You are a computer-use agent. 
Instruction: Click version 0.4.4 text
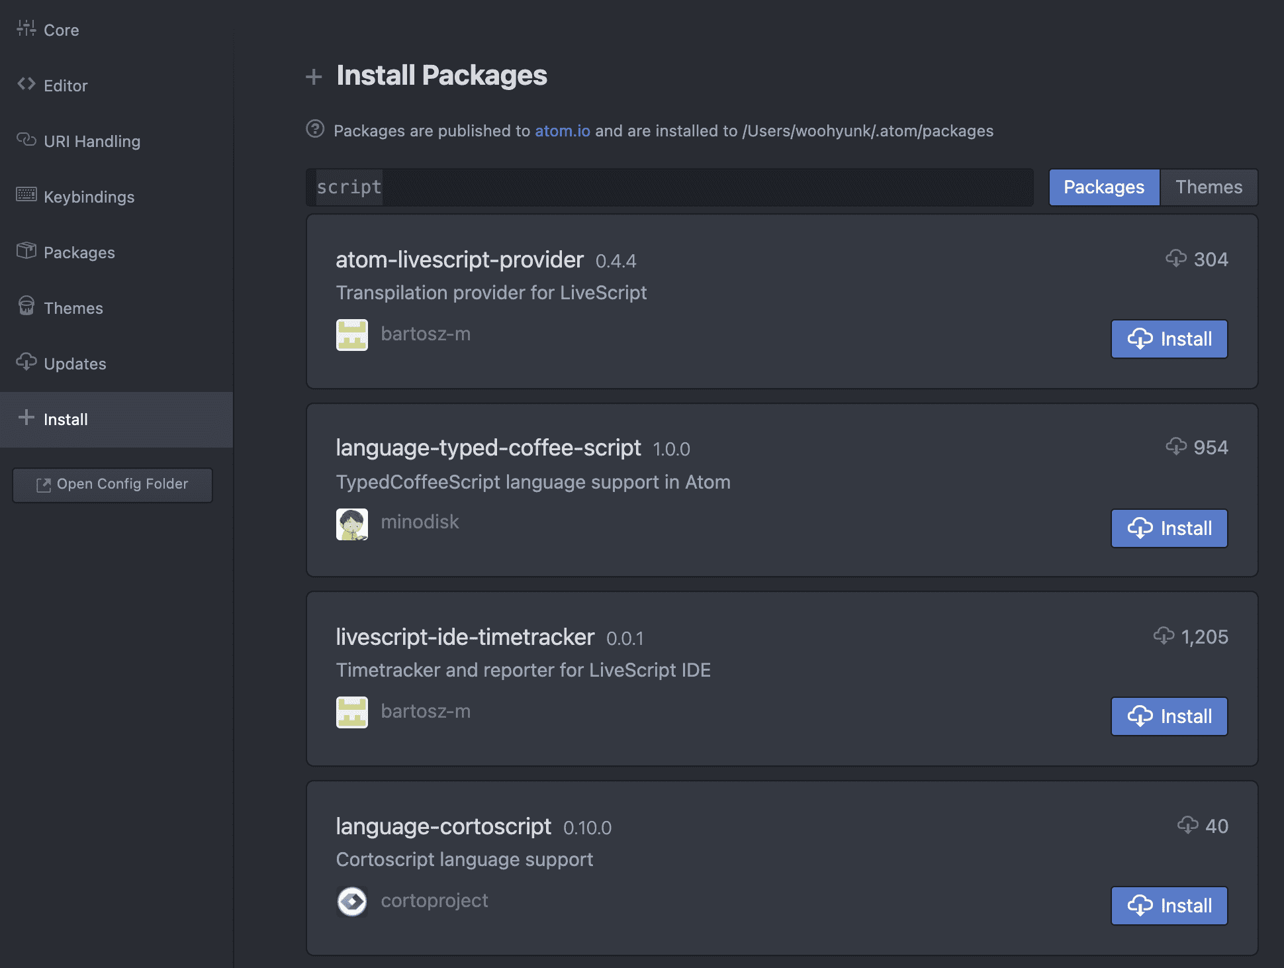[616, 262]
